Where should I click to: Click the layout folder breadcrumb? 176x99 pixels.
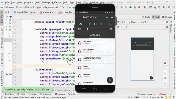click(29, 7)
